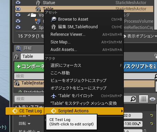The width and height of the screenshot is (157, 132).
Task: Choose ビューをオブジェクトにスナップ
Action: coord(84,80)
